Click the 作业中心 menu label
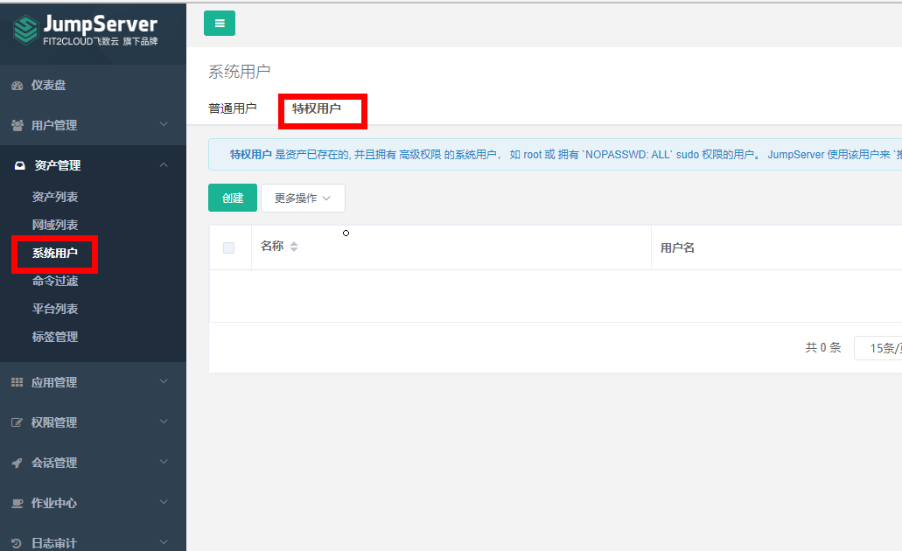Viewport: 902px width, 551px height. tap(54, 503)
